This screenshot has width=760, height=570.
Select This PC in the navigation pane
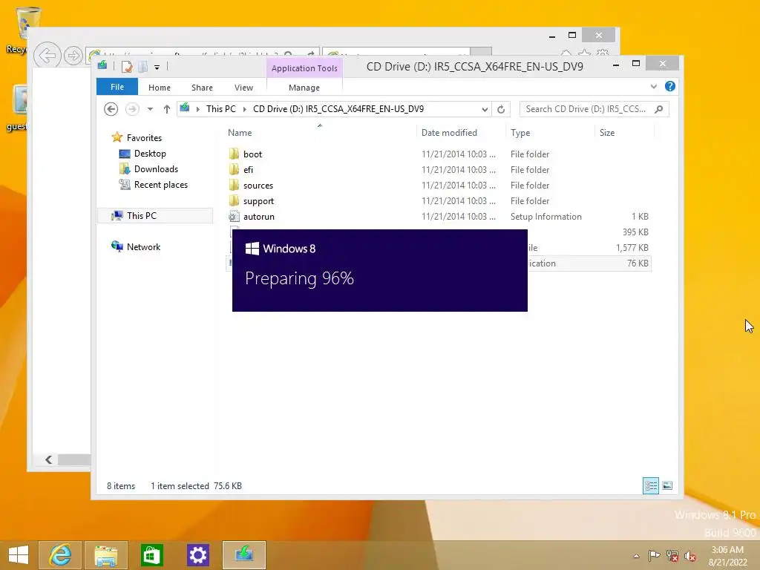(x=142, y=216)
